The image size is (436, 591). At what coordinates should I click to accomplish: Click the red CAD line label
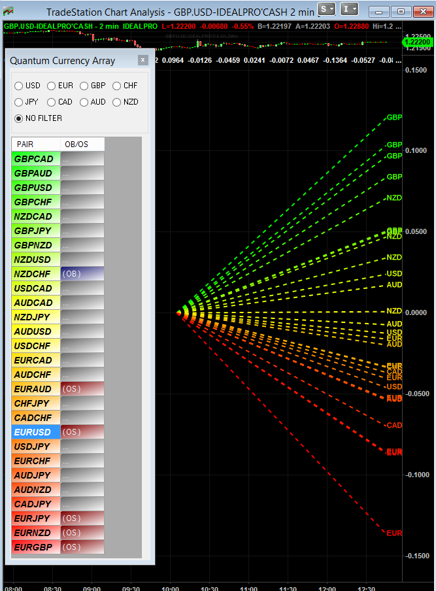[394, 425]
